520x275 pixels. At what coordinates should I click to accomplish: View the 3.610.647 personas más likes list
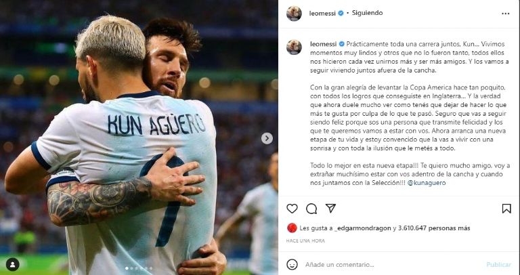(434, 228)
